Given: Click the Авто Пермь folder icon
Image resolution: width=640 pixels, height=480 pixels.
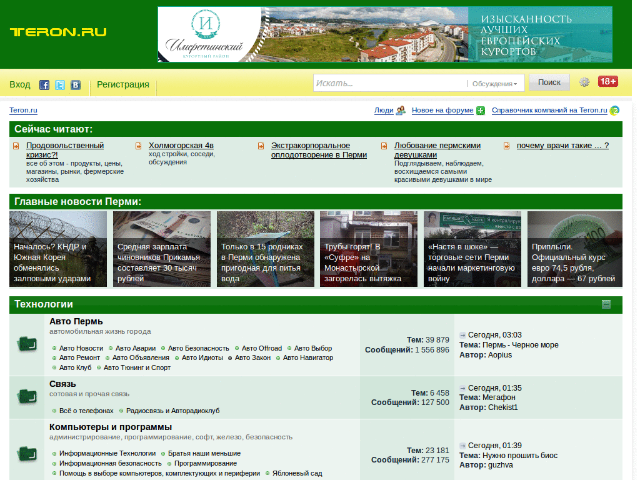Looking at the screenshot, I should (x=27, y=344).
